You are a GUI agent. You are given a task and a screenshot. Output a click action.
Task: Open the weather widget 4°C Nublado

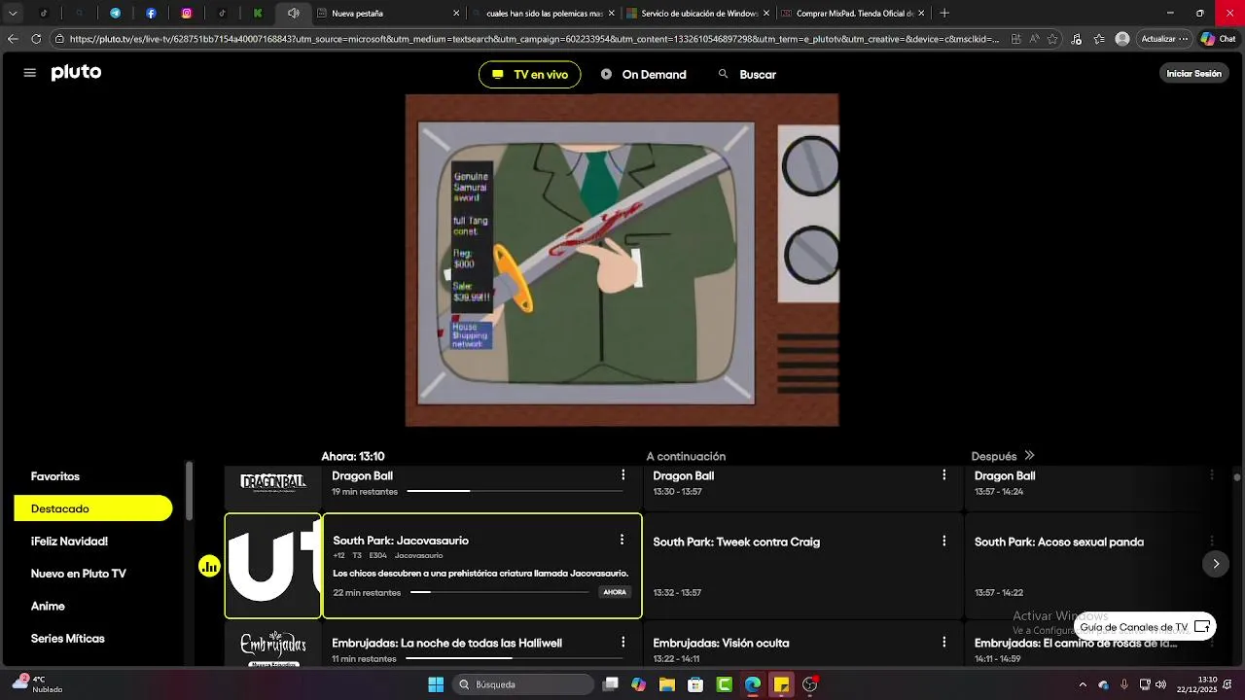(39, 684)
